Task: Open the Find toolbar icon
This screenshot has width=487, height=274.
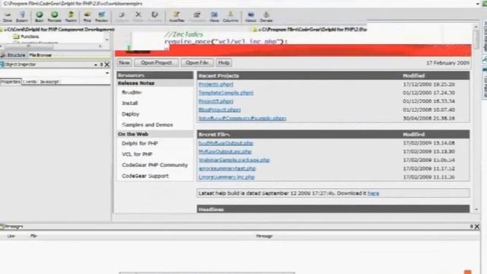Action: [88, 17]
